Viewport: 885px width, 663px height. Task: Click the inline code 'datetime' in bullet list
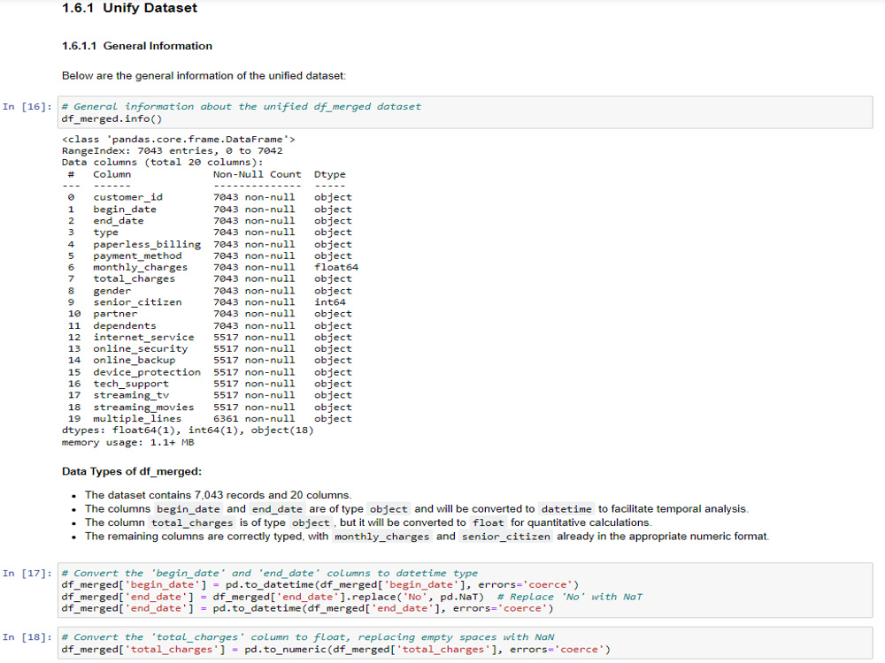click(x=566, y=509)
